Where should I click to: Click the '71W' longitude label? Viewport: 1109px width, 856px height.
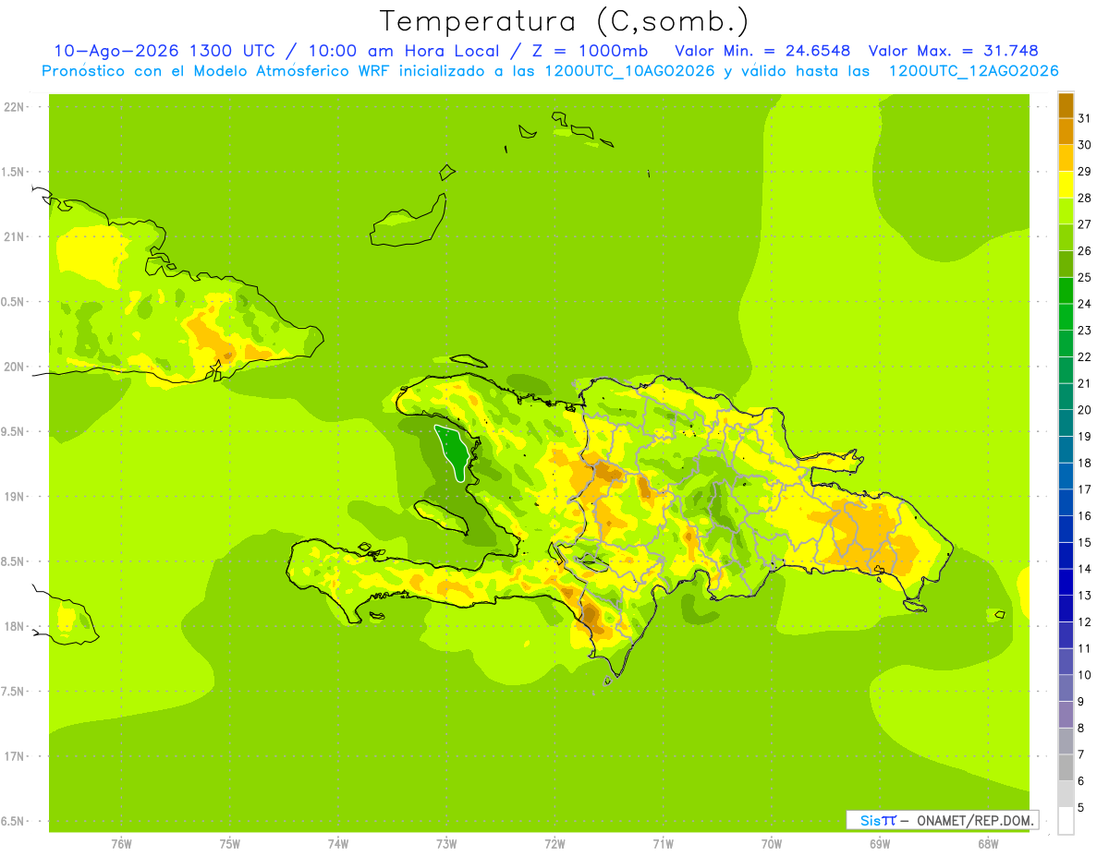[664, 844]
